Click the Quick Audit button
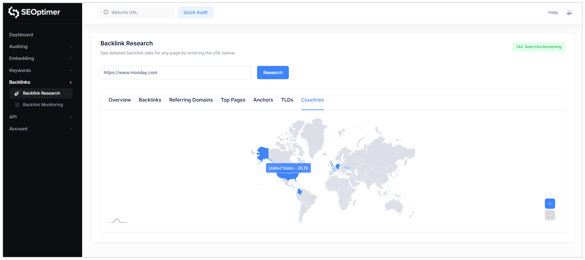 (x=196, y=12)
